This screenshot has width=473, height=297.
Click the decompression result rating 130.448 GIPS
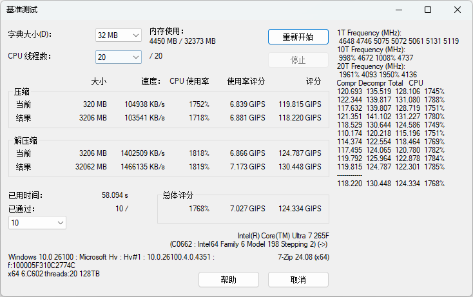coord(300,167)
